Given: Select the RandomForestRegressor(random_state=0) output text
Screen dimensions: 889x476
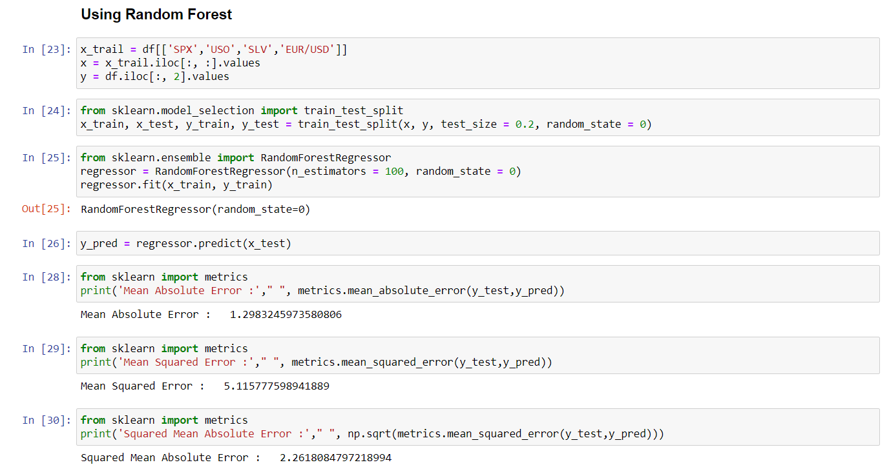Looking at the screenshot, I should (194, 209).
